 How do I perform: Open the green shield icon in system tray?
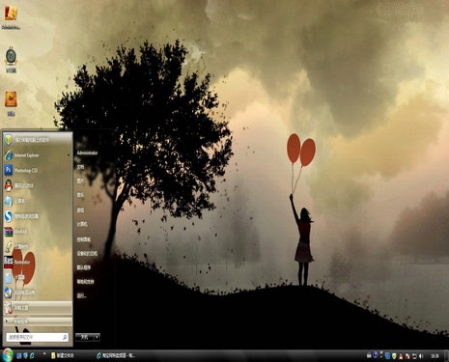tap(394, 355)
